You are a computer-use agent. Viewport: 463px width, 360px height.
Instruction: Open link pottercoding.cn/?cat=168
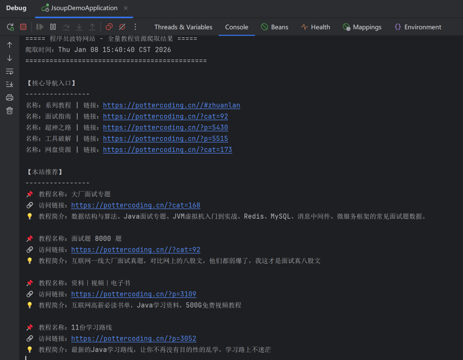pyautogui.click(x=135, y=205)
